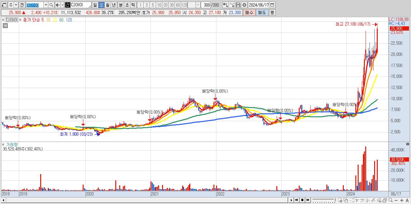The image size is (411, 204).
Task: Click the chart picture windows icon
Action: click(385, 200)
